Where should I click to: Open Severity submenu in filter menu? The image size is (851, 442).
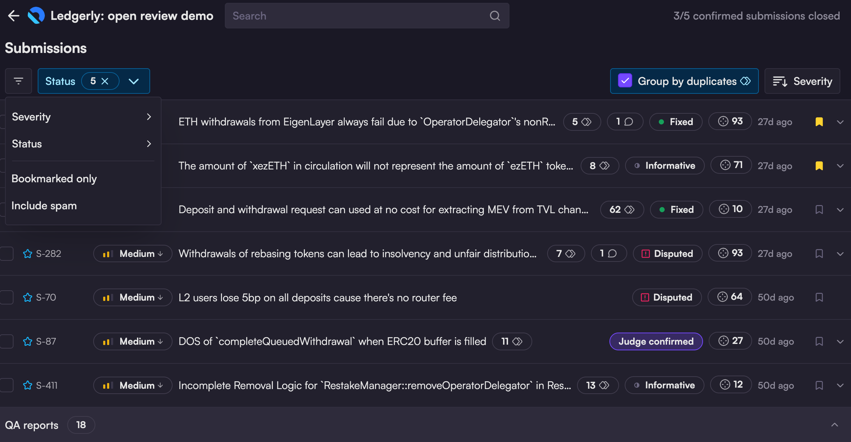pyautogui.click(x=81, y=117)
